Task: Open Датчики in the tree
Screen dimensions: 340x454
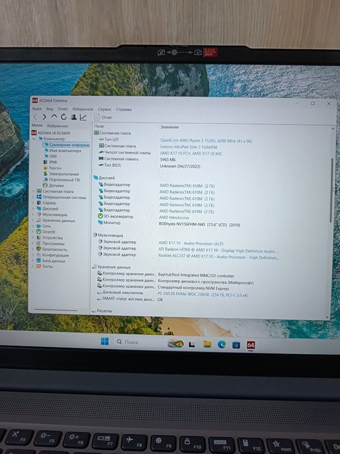Action: coord(54,185)
